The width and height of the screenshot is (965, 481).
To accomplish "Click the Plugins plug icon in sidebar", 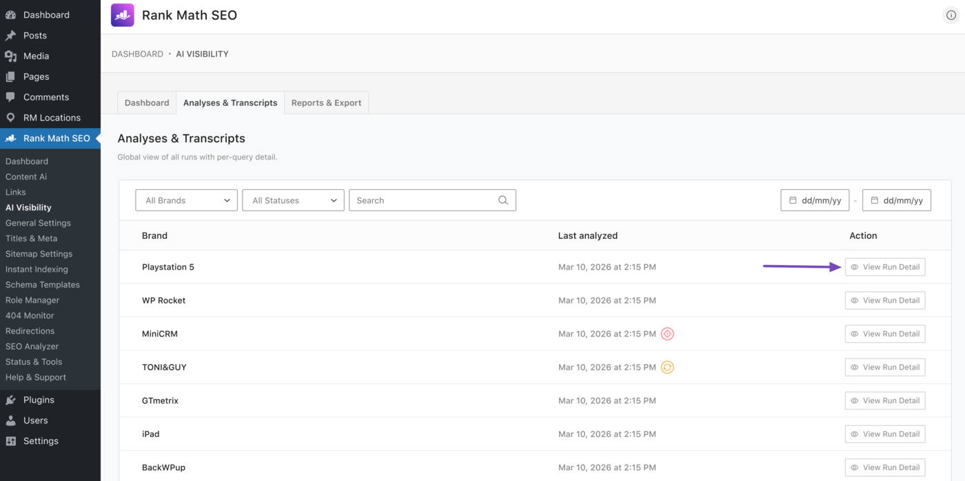I will click(11, 400).
